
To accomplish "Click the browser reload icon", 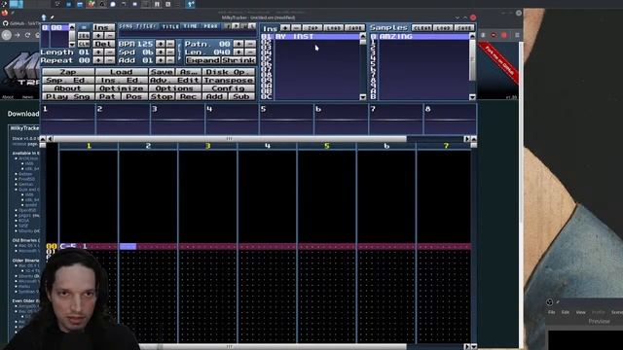I will pyautogui.click(x=27, y=35).
